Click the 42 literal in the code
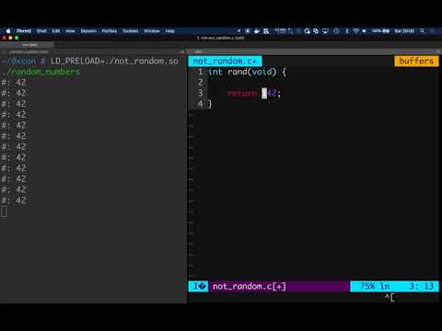442x331 pixels. click(x=272, y=93)
